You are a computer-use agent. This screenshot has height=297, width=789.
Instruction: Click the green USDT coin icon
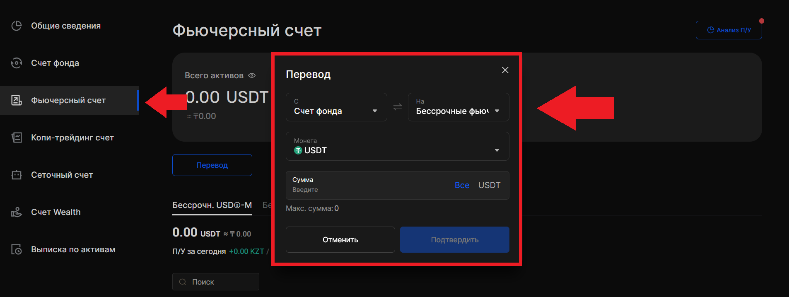[298, 150]
